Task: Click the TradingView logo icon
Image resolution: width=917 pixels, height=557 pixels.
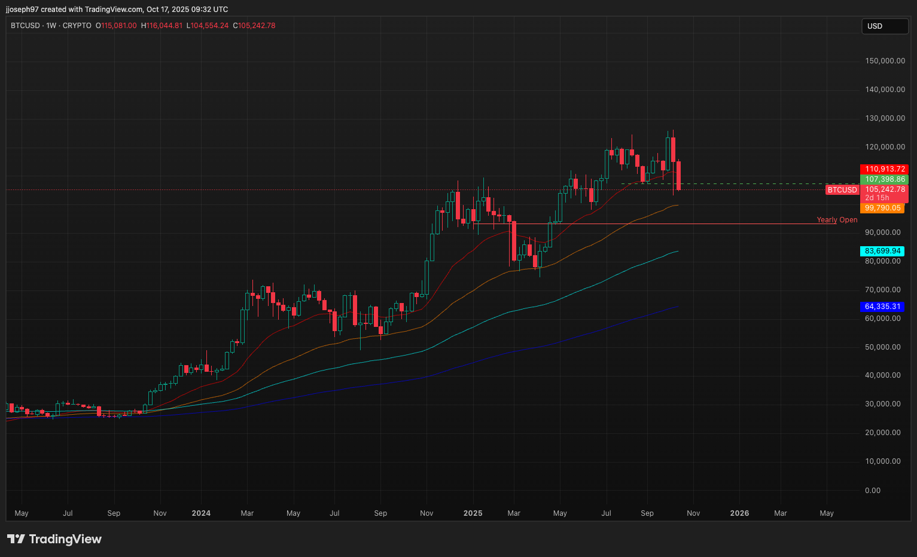Action: point(16,539)
